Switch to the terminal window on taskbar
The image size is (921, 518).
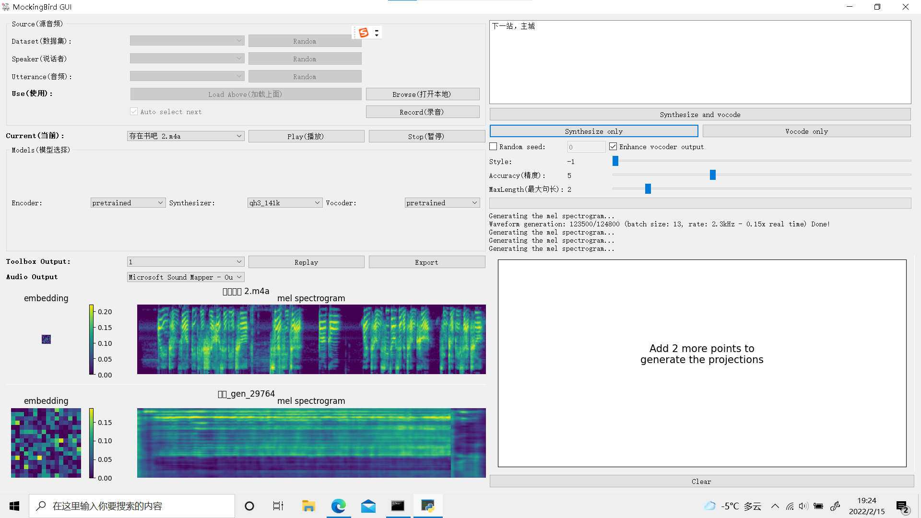(x=398, y=506)
